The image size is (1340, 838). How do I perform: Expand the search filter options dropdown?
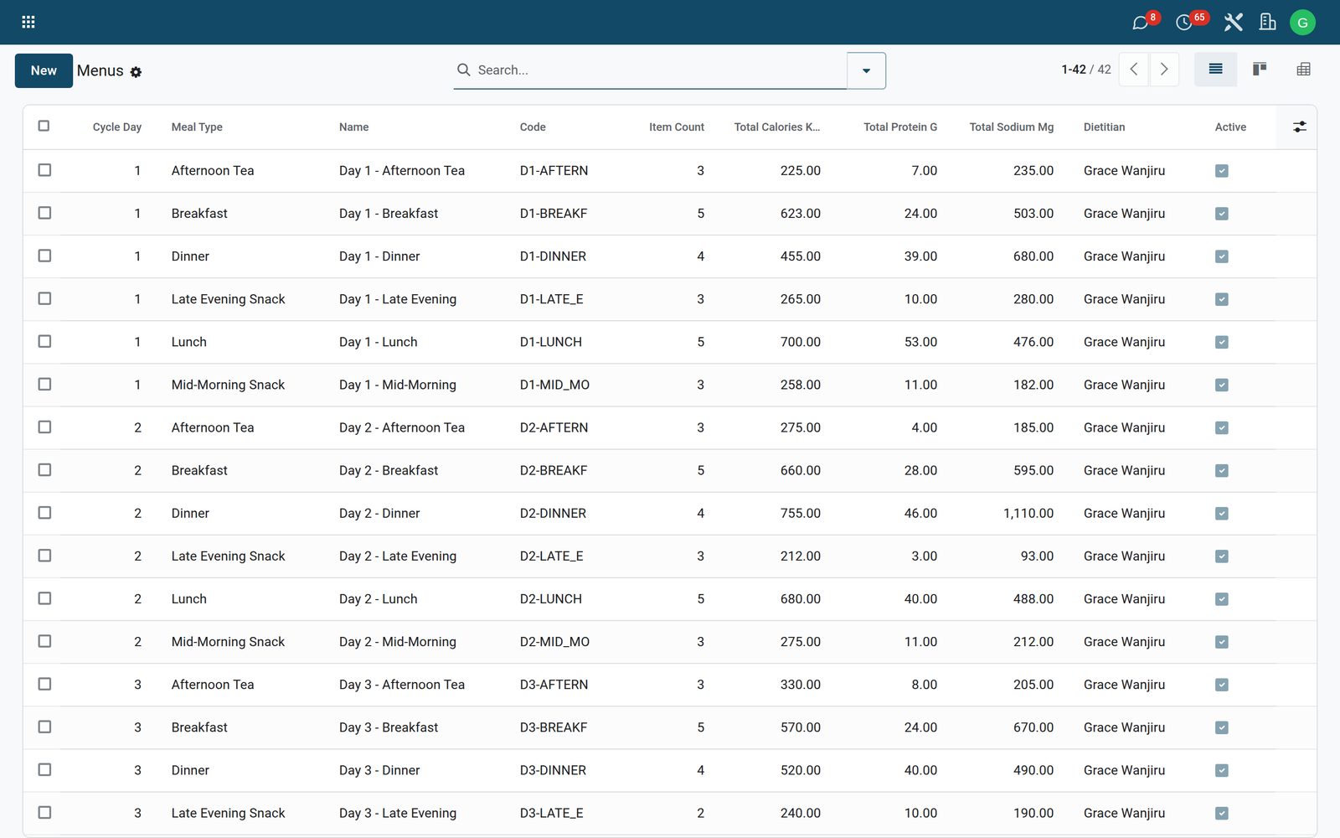[866, 70]
